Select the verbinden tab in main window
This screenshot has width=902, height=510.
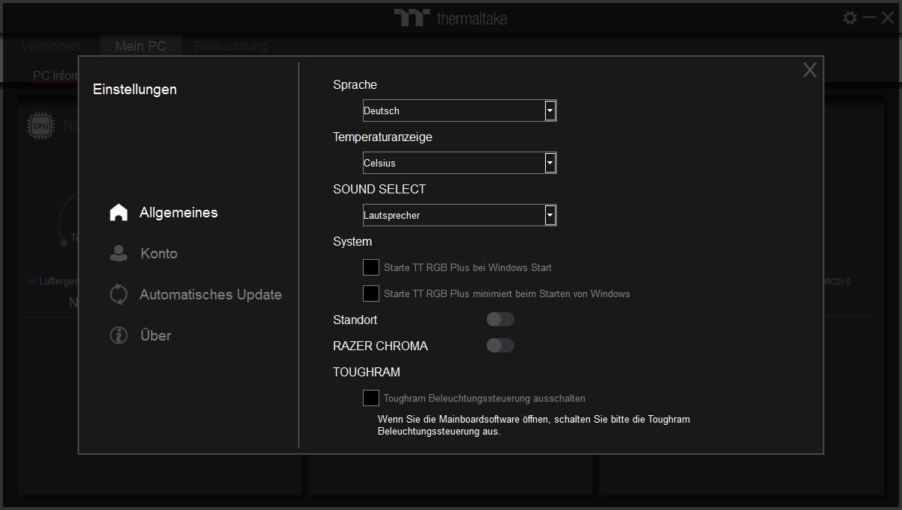tap(51, 46)
